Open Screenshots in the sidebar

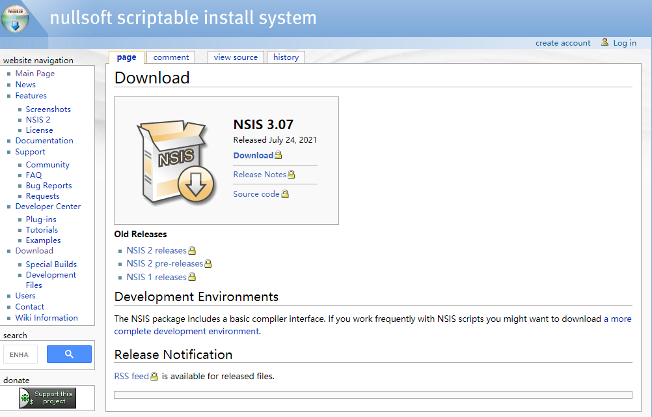click(x=48, y=109)
